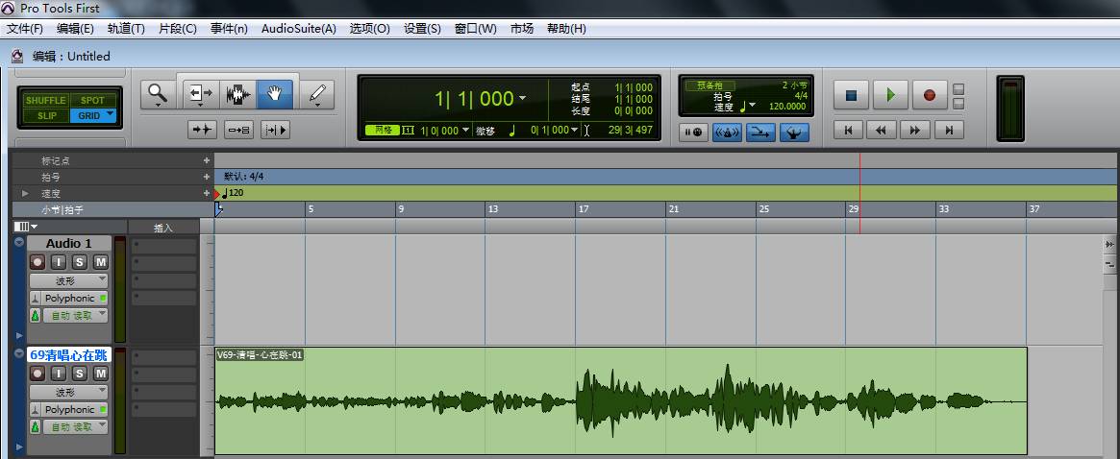Click bar 17 on the 小节|拍子 ruler
Screen dimensions: 1120x459
(583, 209)
